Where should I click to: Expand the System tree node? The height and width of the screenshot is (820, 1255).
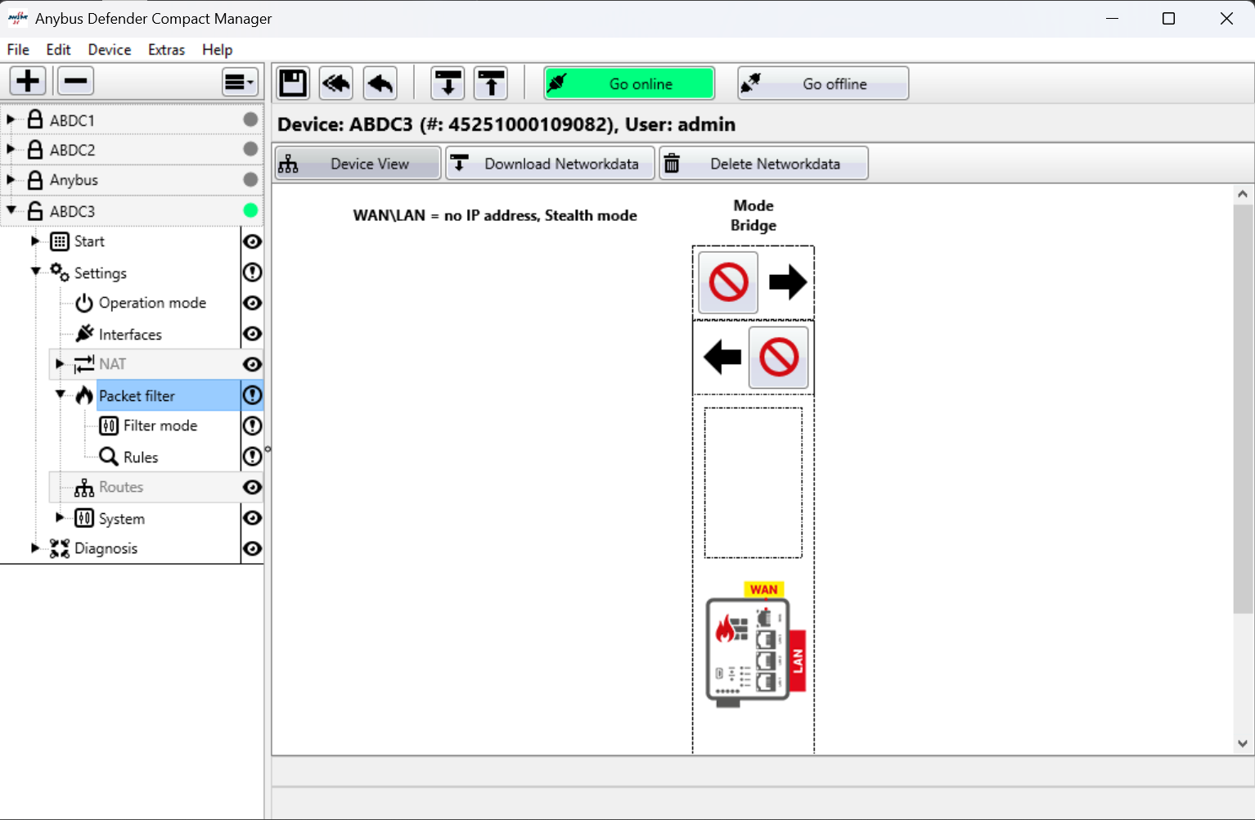tap(60, 517)
